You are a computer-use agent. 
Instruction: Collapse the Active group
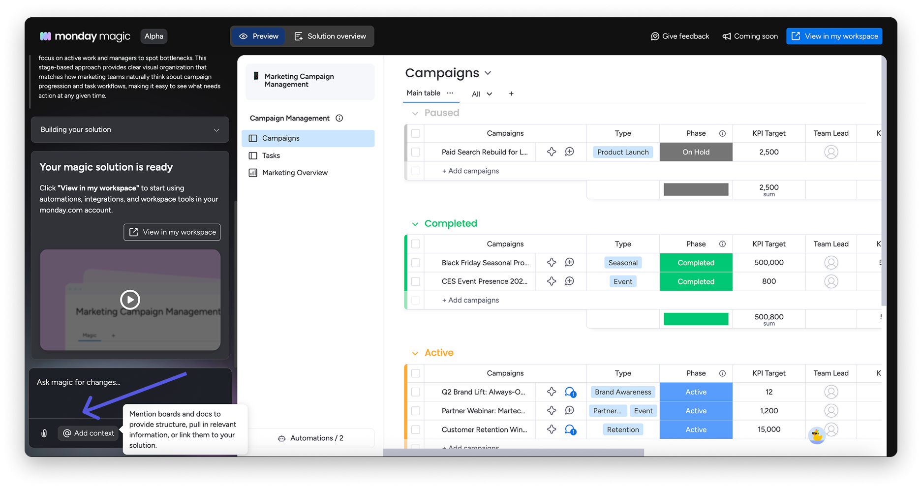[x=415, y=353]
